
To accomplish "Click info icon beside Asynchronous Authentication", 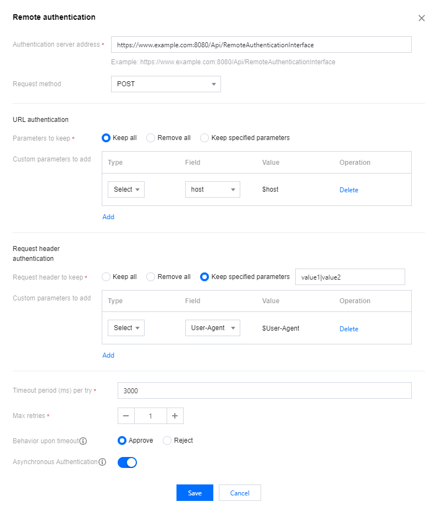I will tap(102, 462).
